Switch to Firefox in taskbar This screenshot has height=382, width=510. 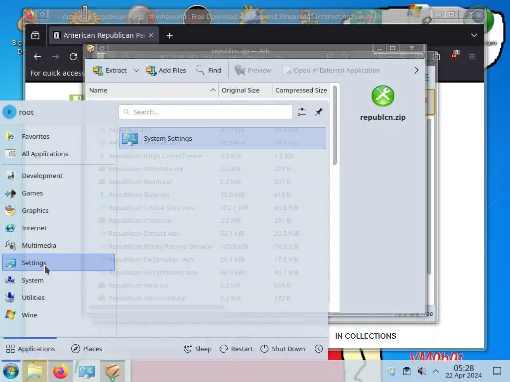(60, 371)
